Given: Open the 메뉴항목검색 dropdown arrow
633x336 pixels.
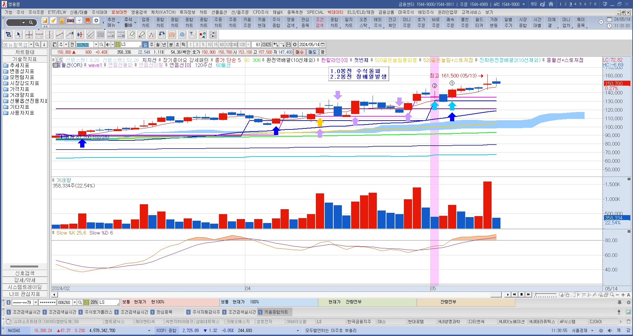Looking at the screenshot, I should point(31,44).
